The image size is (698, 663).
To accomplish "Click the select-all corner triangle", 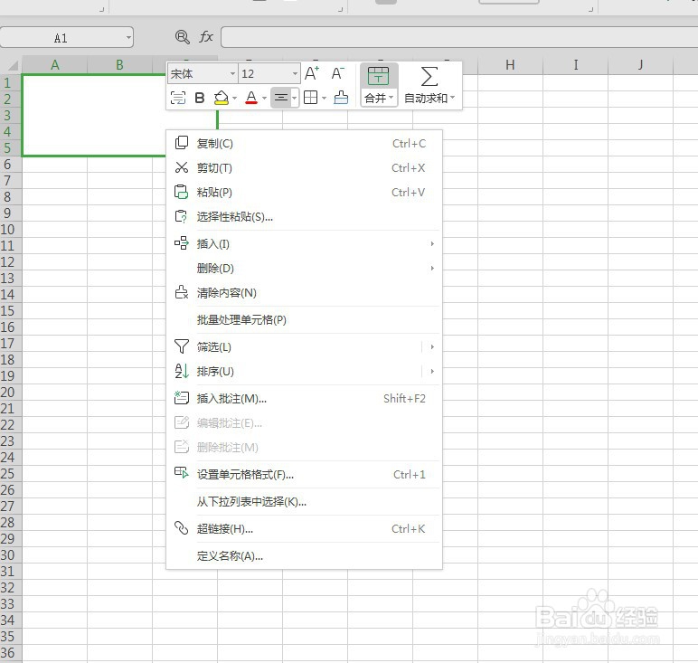I will tap(12, 66).
